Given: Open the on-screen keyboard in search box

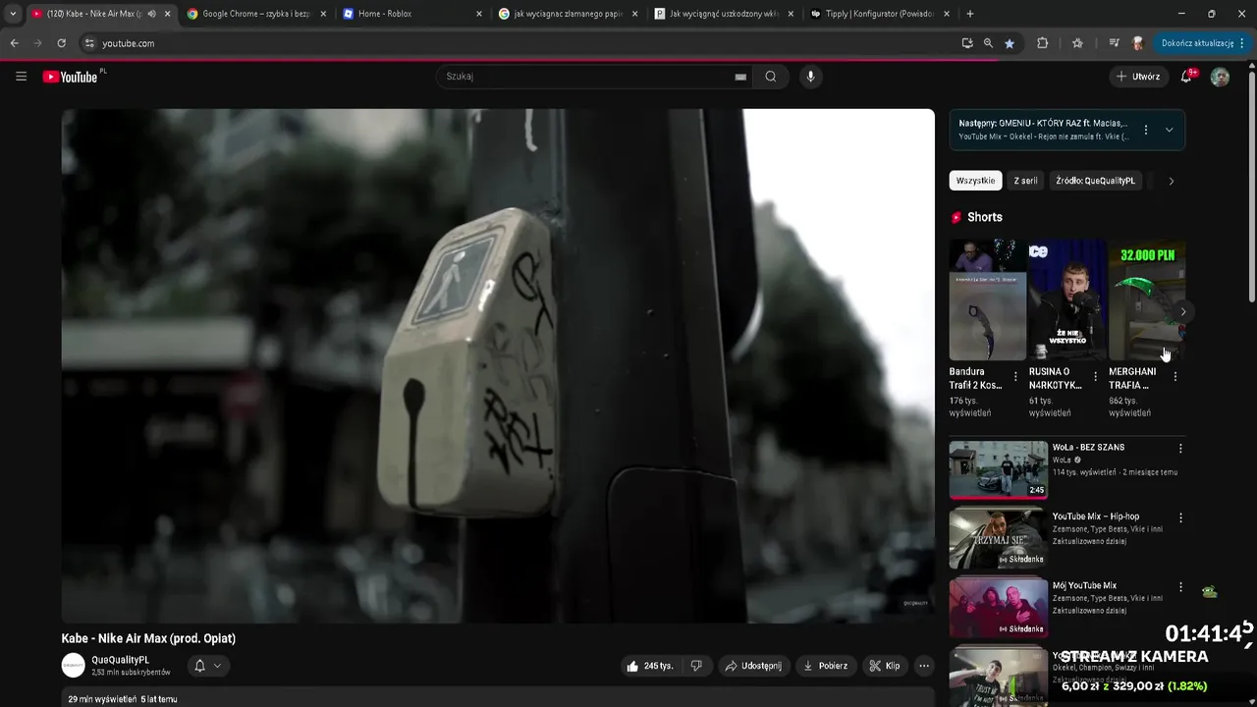Looking at the screenshot, I should point(740,77).
